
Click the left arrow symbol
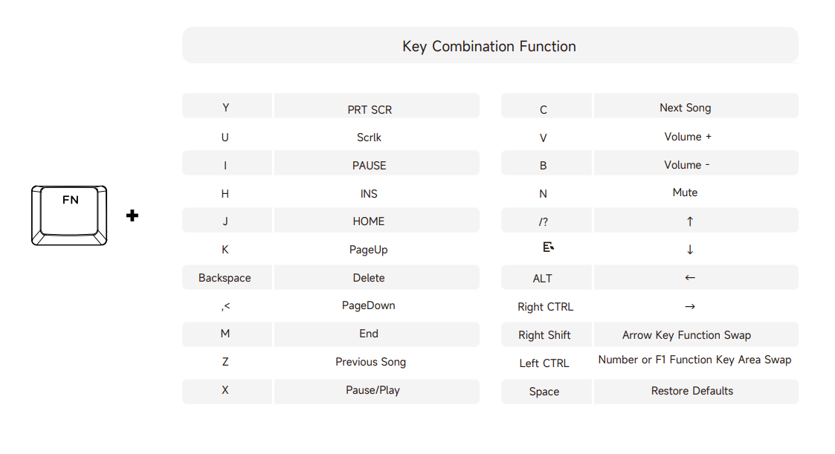tap(689, 277)
